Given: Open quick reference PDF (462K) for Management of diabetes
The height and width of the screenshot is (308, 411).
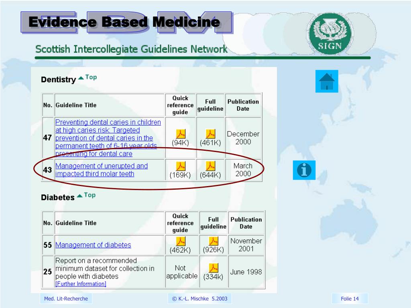Looking at the screenshot, I should coord(180,241).
